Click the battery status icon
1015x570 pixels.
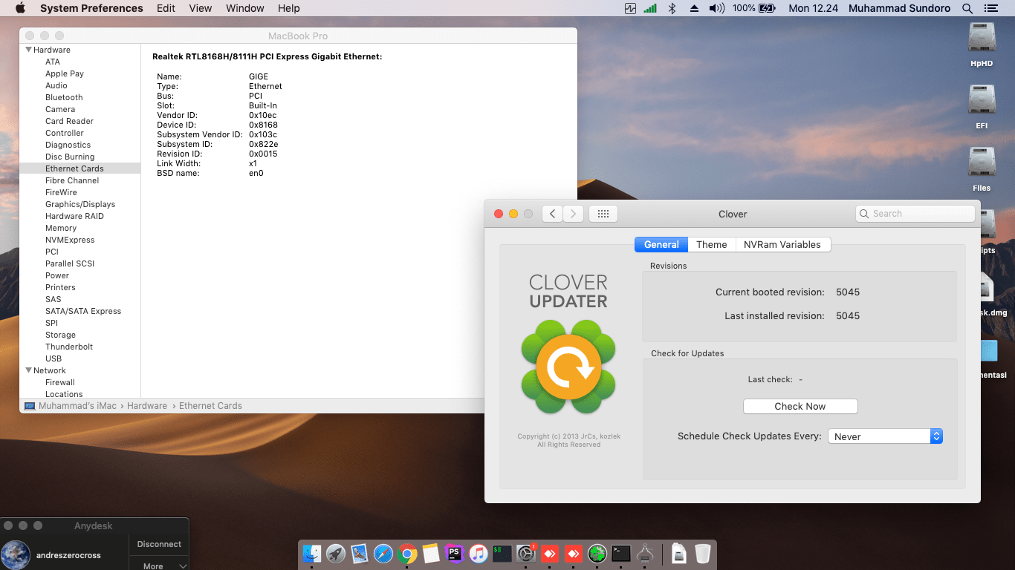[767, 8]
